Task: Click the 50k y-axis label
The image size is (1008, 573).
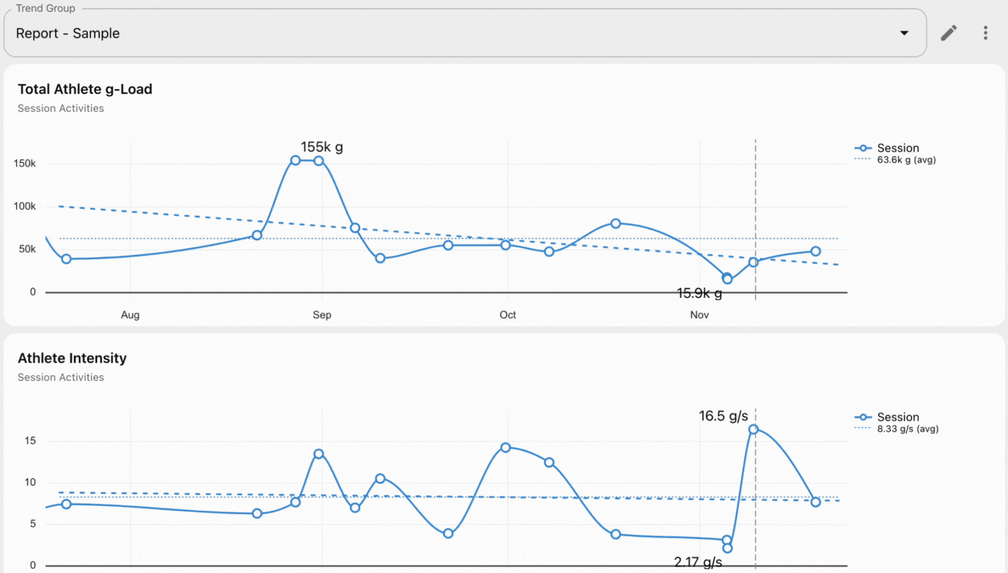Action: click(27, 249)
